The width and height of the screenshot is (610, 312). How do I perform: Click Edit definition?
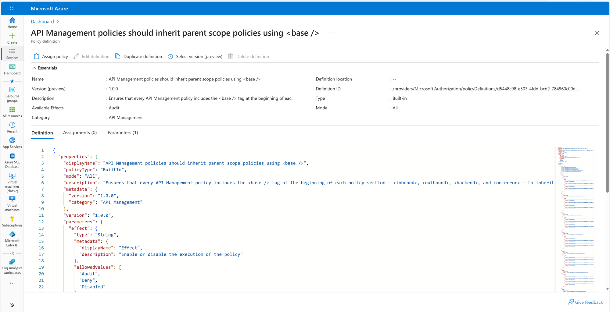[91, 56]
